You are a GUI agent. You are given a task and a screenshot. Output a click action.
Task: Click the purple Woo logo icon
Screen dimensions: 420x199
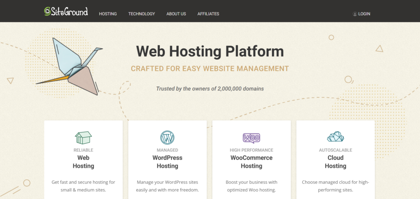[x=251, y=138]
